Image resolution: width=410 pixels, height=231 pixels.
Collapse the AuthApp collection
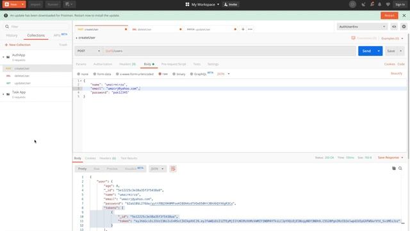(x=3, y=57)
